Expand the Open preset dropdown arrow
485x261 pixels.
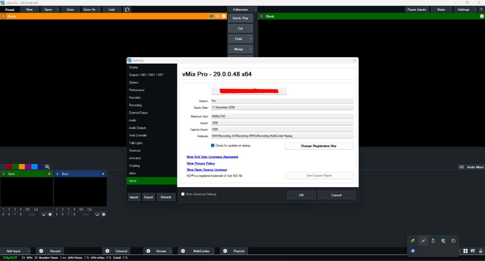pyautogui.click(x=58, y=9)
